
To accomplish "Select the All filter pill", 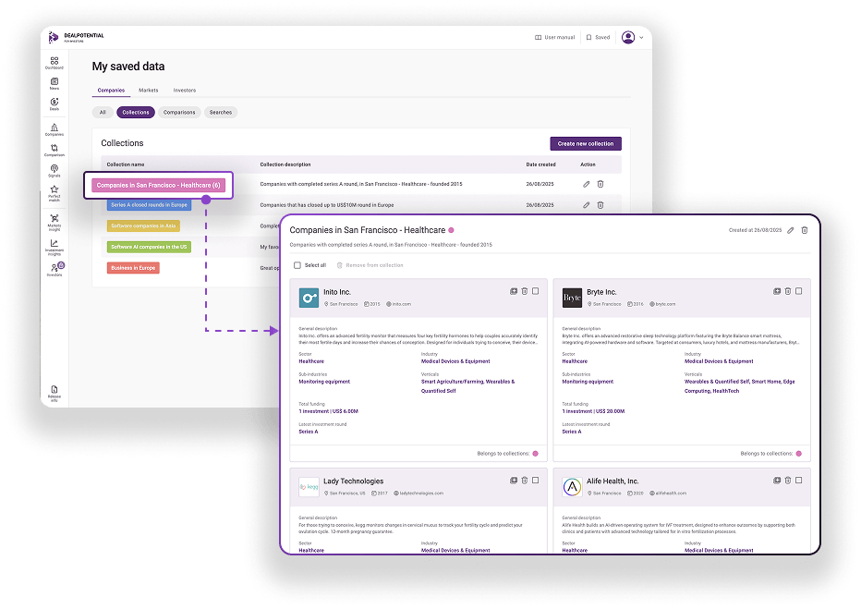I will pos(103,112).
